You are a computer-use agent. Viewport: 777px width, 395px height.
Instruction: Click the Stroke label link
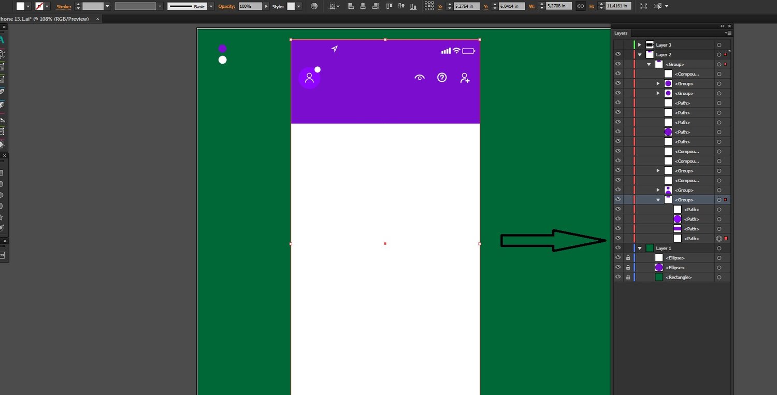pyautogui.click(x=64, y=6)
